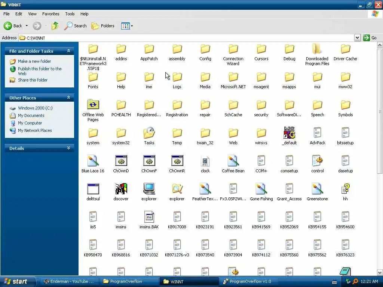Switch to ProgramOverflow folder taskbar button
383x287 pixels.
point(129,281)
